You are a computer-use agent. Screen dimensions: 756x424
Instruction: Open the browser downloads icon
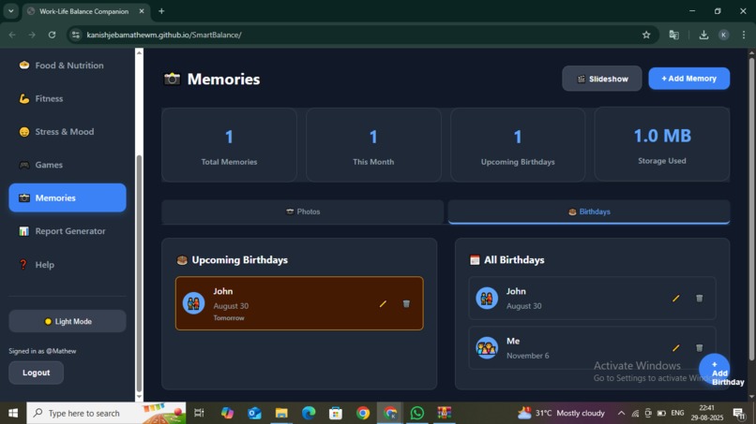click(703, 35)
